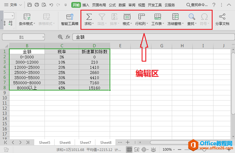Open the 公式 tab
This screenshot has width=235, height=153.
point(112,5)
